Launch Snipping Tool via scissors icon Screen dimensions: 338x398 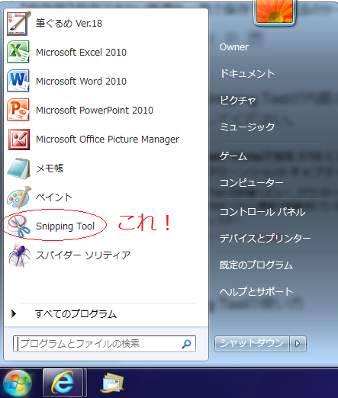tap(19, 226)
